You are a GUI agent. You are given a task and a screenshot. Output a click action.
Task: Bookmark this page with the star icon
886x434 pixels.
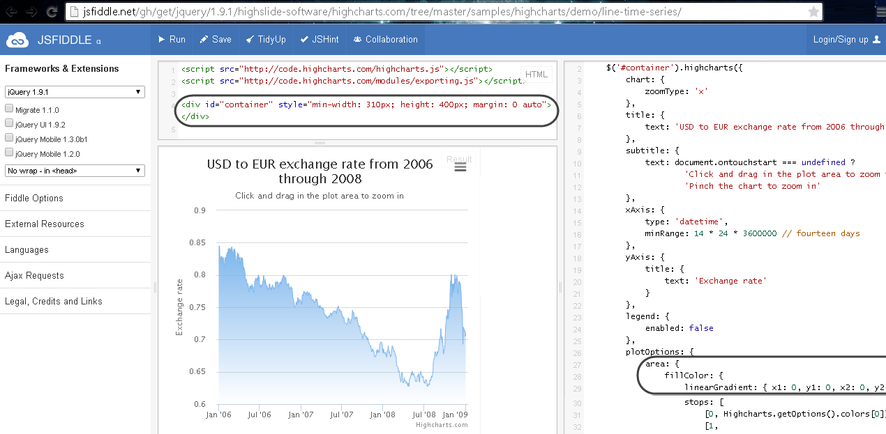[813, 12]
